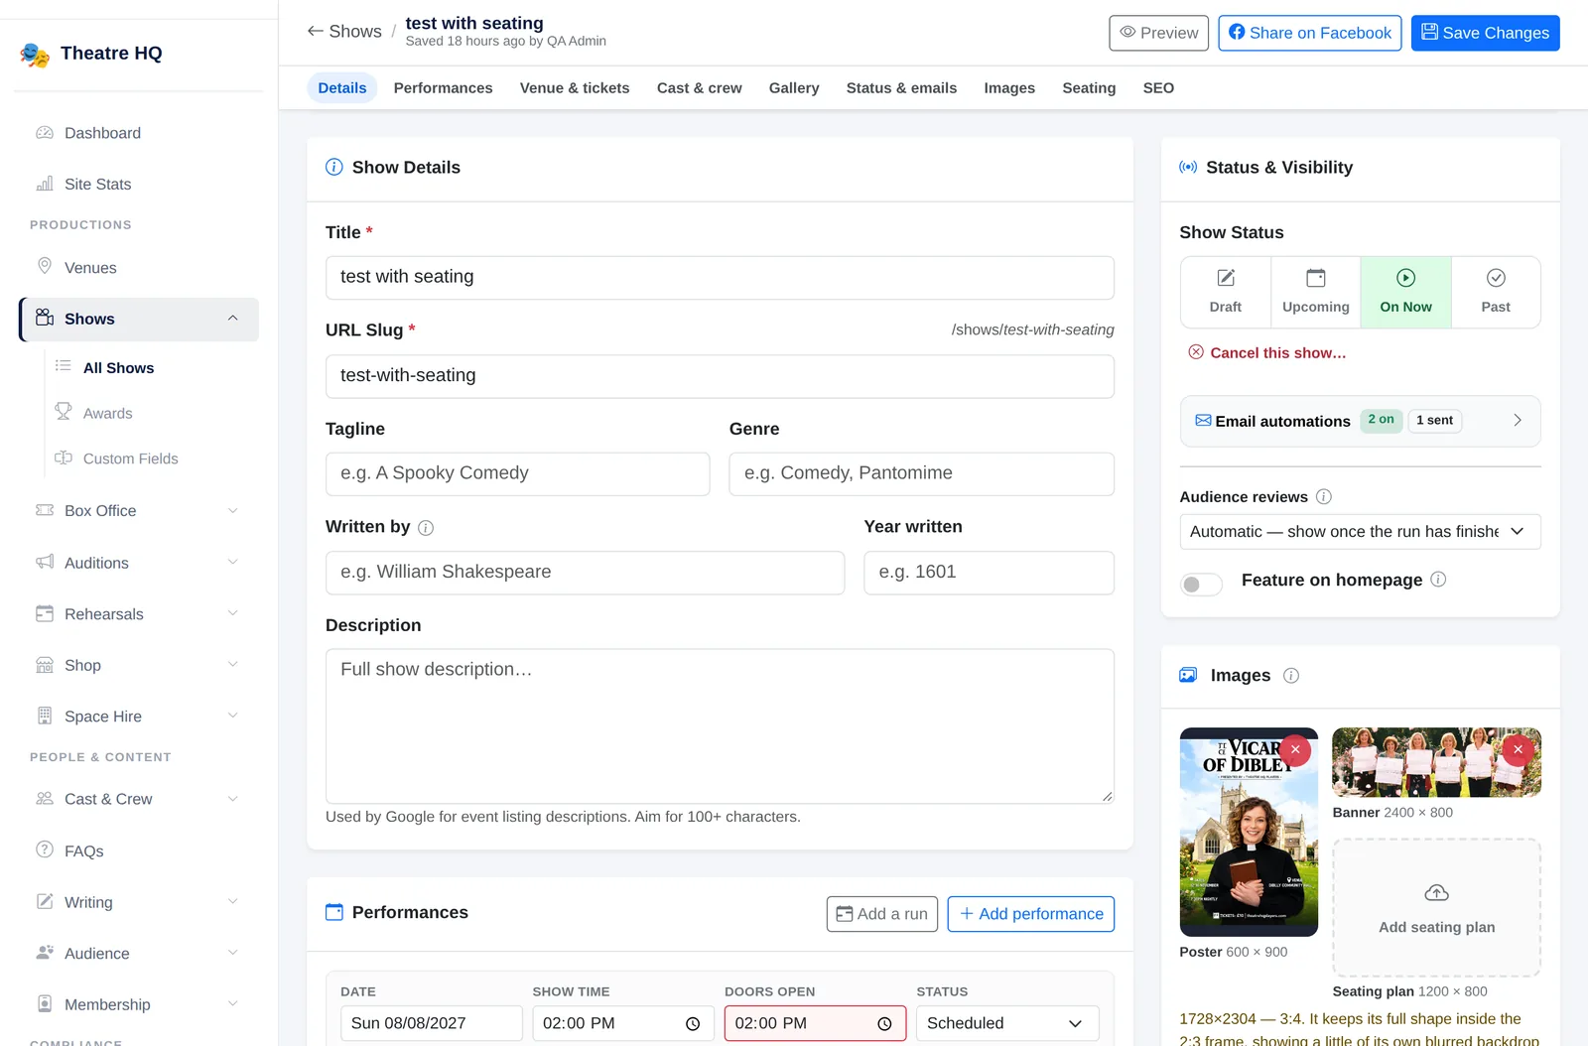Click the Cancel this show link
This screenshot has height=1046, width=1588.
(x=1267, y=353)
